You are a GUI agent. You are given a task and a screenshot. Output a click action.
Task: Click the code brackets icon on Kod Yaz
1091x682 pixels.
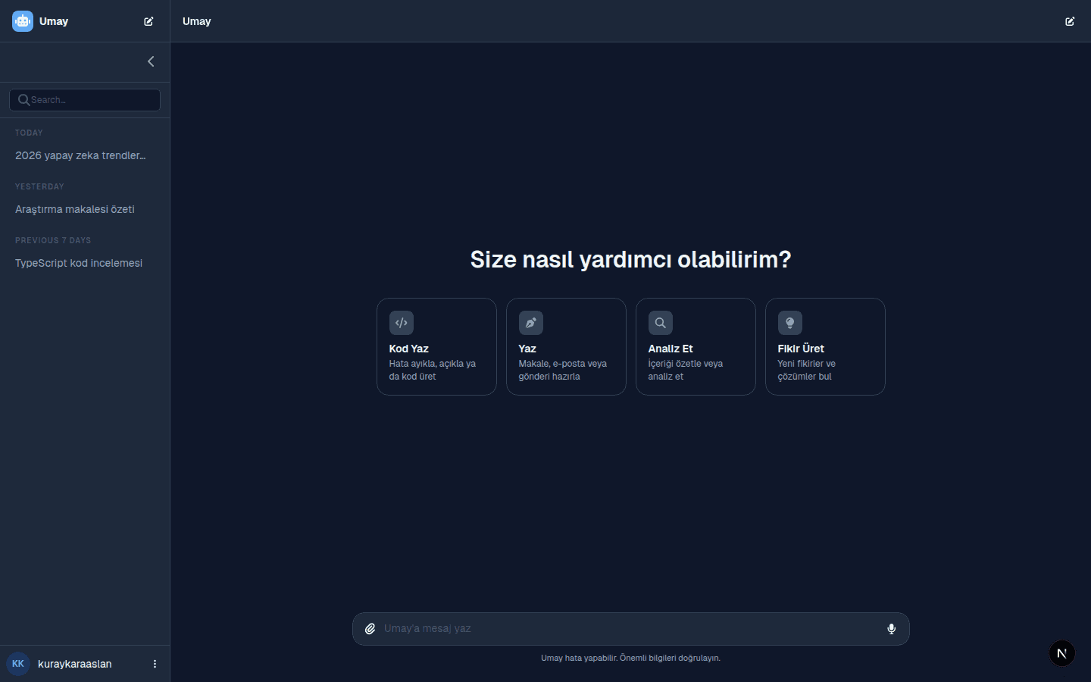coord(402,323)
